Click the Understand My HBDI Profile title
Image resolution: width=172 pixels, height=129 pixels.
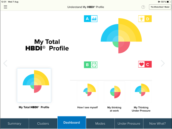(86, 7)
